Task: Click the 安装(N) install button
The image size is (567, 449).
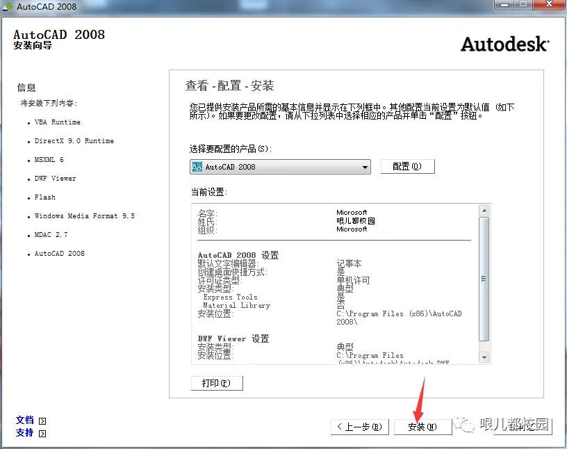Action: pos(422,427)
